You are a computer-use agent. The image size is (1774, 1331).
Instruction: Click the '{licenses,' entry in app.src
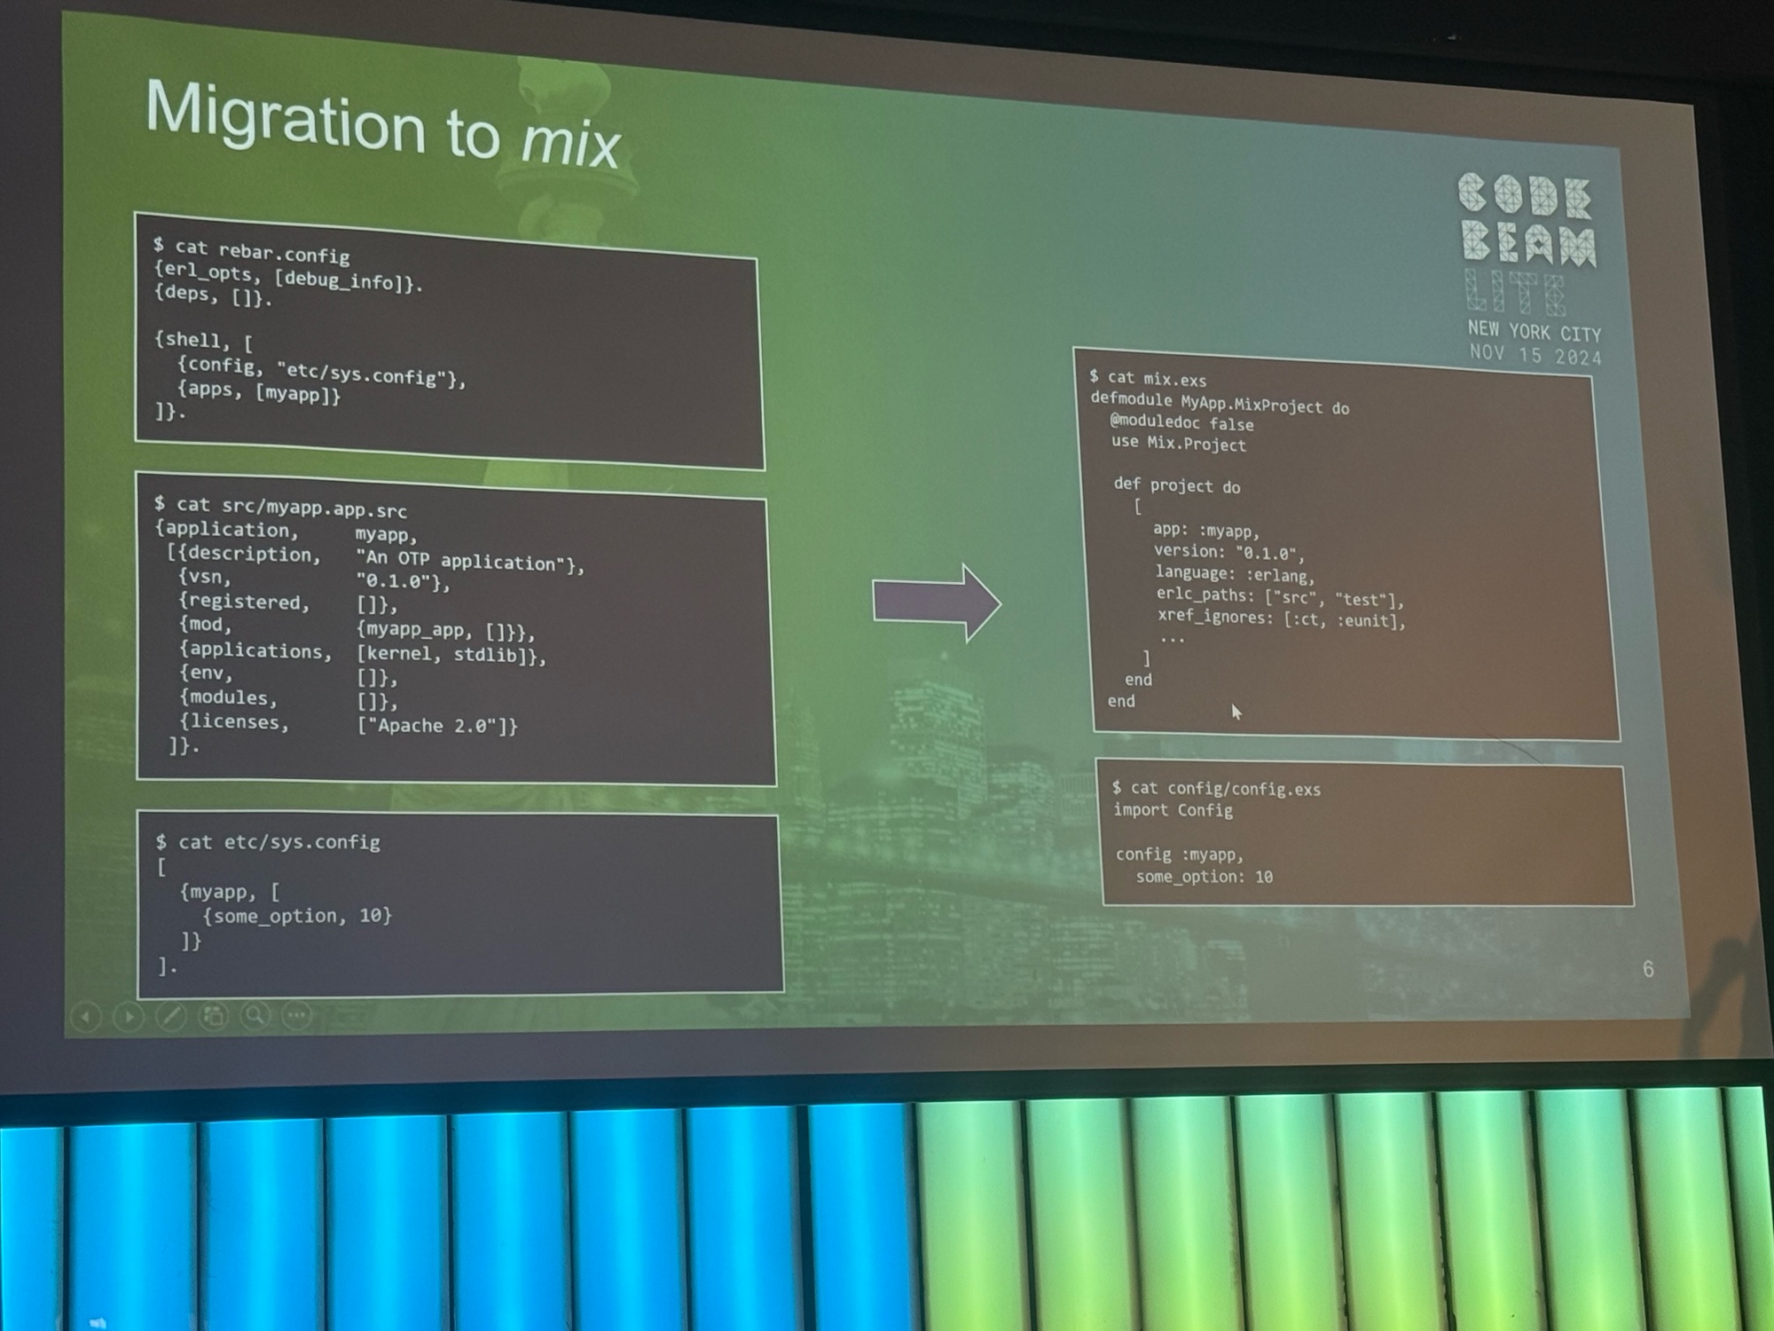click(235, 722)
